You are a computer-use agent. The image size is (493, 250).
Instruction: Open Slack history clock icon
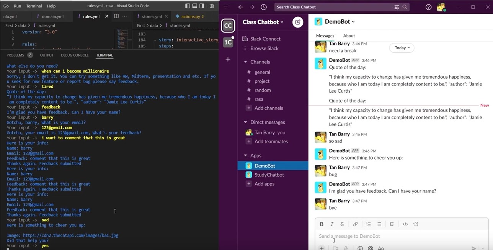tap(264, 7)
